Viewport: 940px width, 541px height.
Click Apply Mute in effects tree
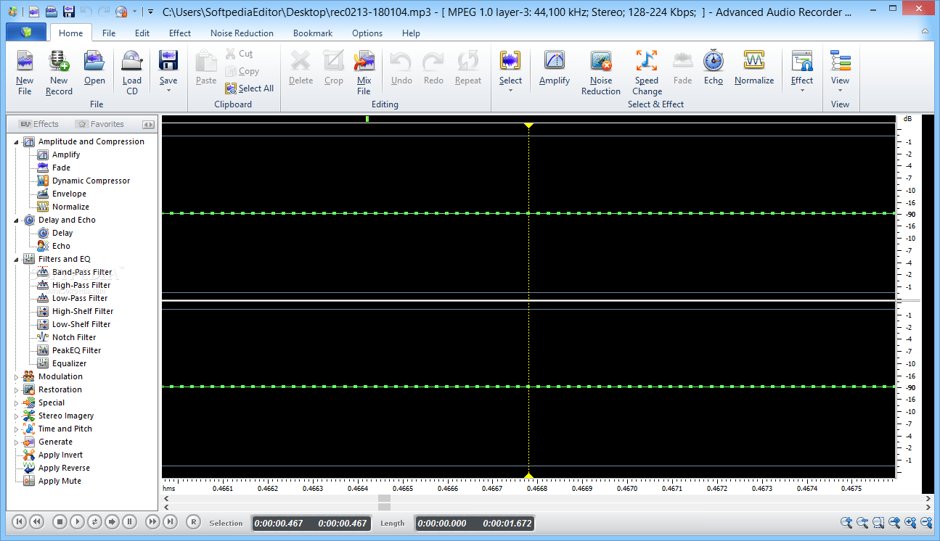click(60, 482)
